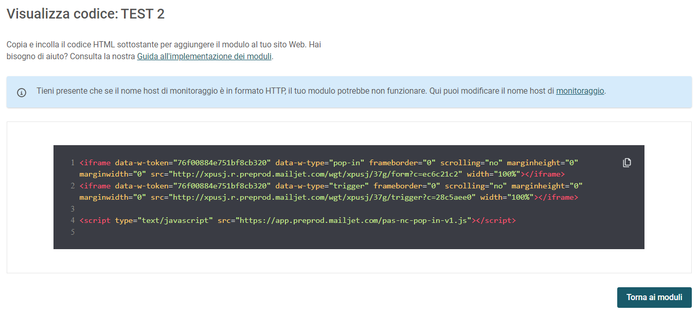Copy the HTML code with clipboard icon
Screen dimensions: 699x314
(626, 163)
